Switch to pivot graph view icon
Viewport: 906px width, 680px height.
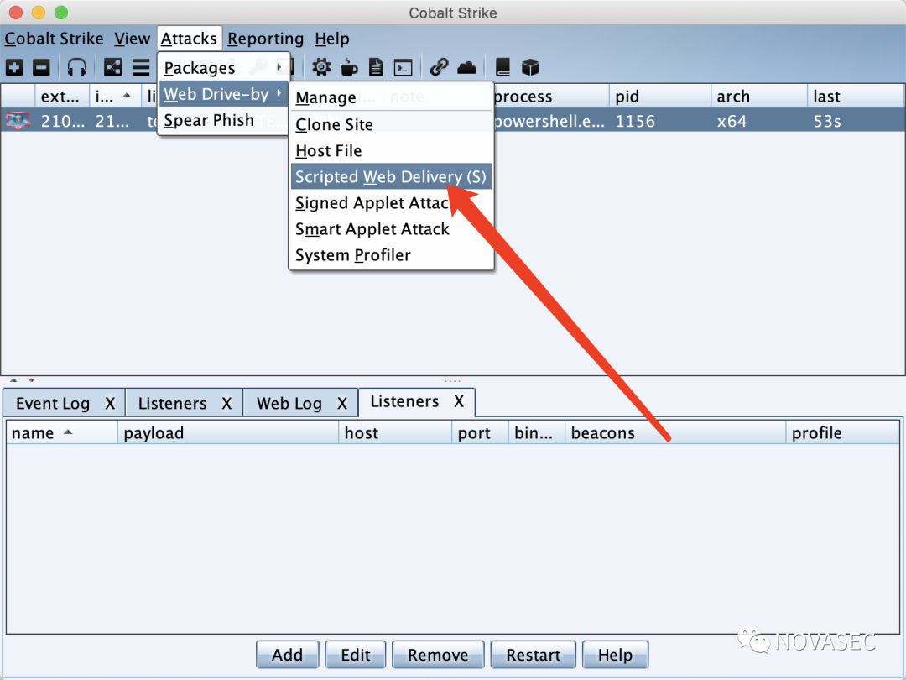tap(112, 68)
